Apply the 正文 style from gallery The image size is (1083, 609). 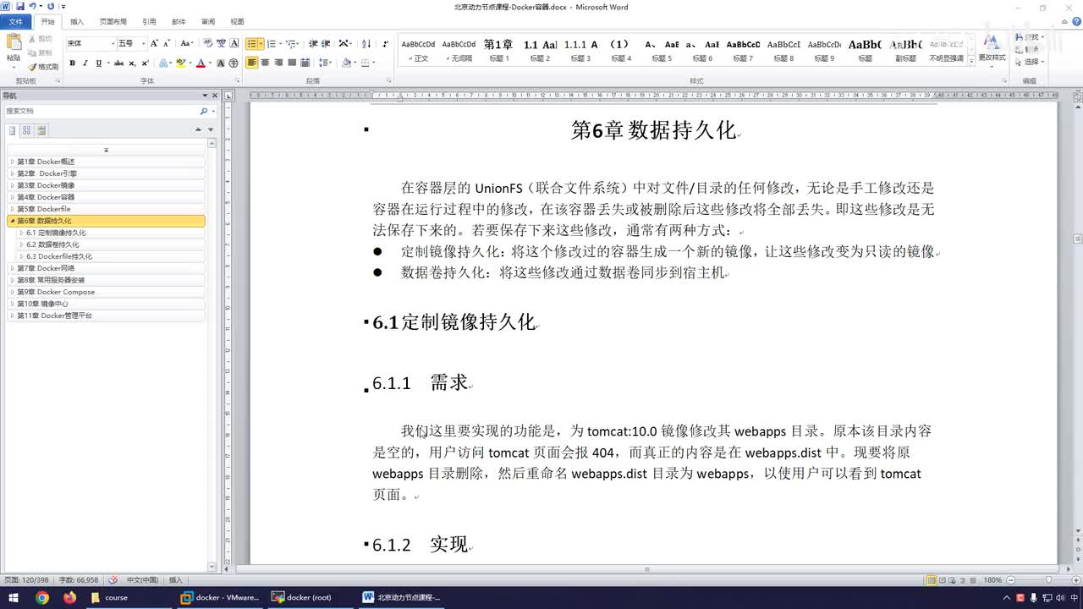[x=418, y=51]
